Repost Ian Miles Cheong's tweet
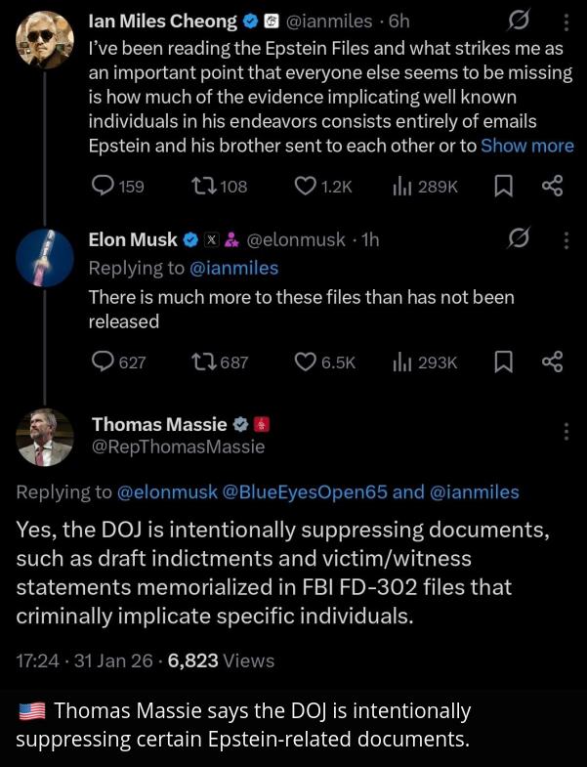Viewport: 587px width, 767px height. 219,187
